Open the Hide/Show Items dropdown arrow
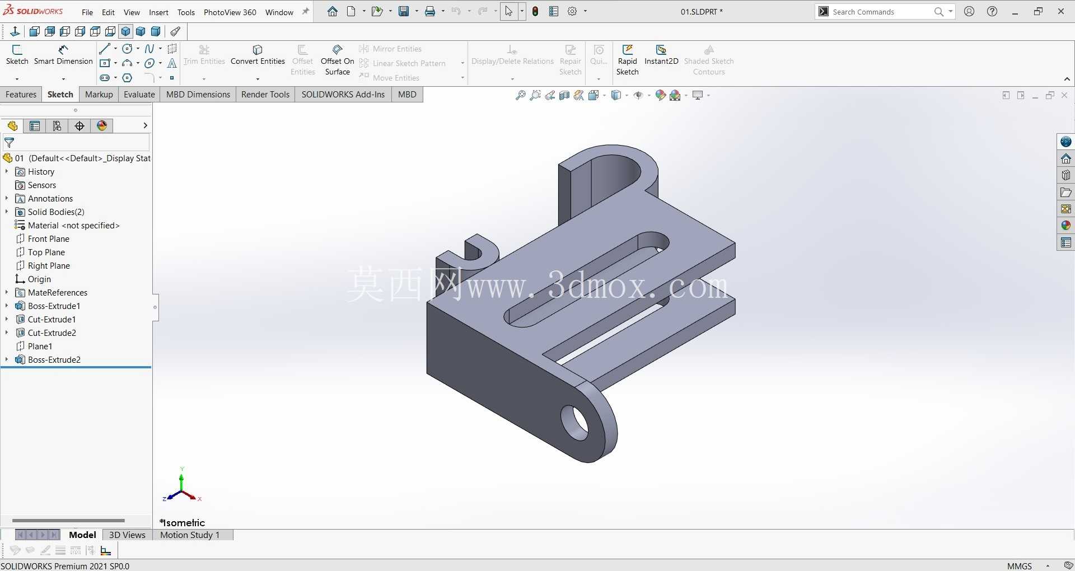1075x571 pixels. point(649,95)
